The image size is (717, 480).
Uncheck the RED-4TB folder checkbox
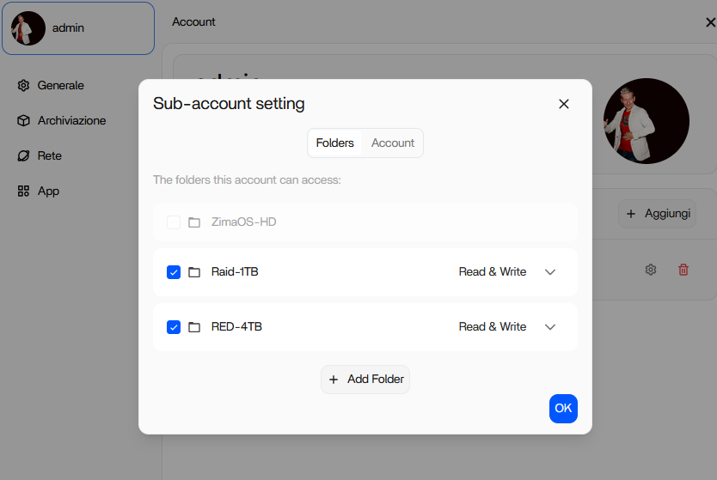(x=174, y=327)
